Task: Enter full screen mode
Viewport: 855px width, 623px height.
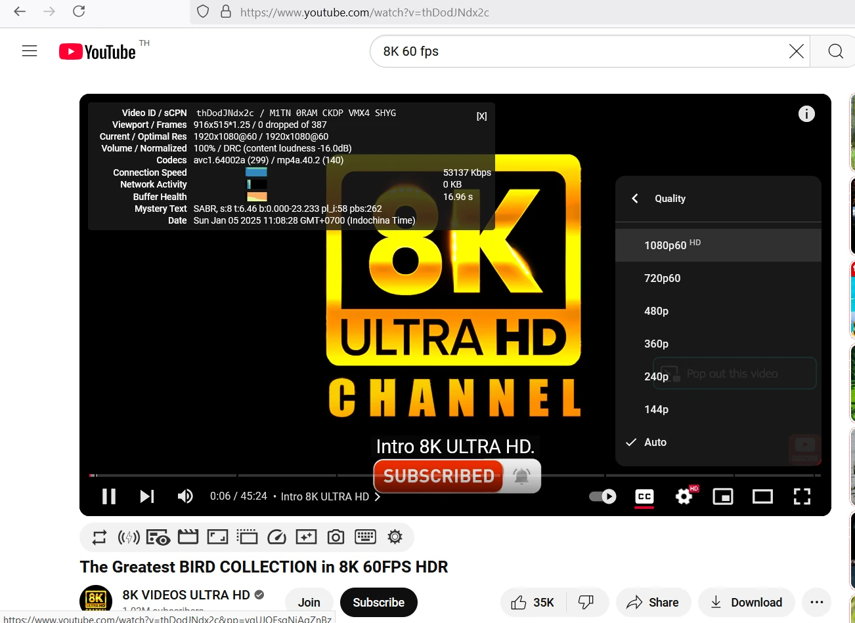Action: (802, 496)
